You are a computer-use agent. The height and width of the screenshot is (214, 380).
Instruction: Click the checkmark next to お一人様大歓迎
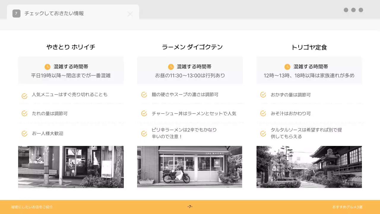pyautogui.click(x=24, y=133)
